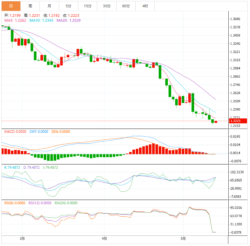
Task: Click the MA5: 1.2262 indicator label
Action: (x=15, y=20)
